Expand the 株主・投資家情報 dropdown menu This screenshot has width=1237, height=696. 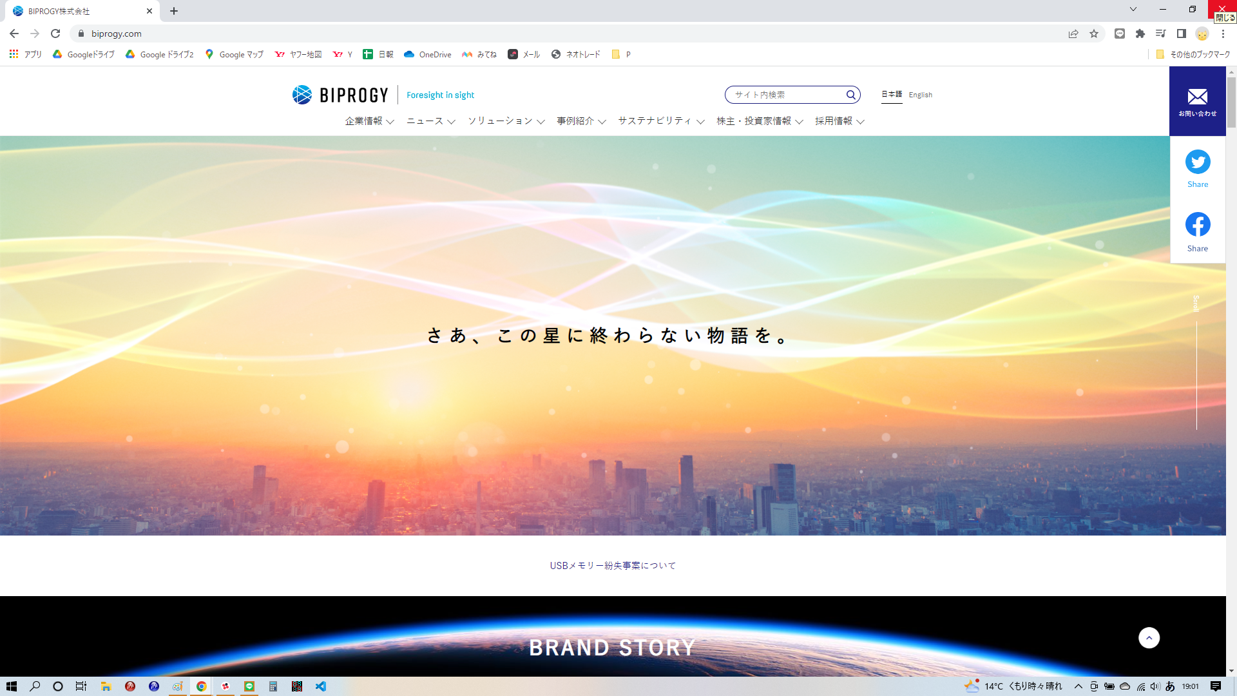759,121
